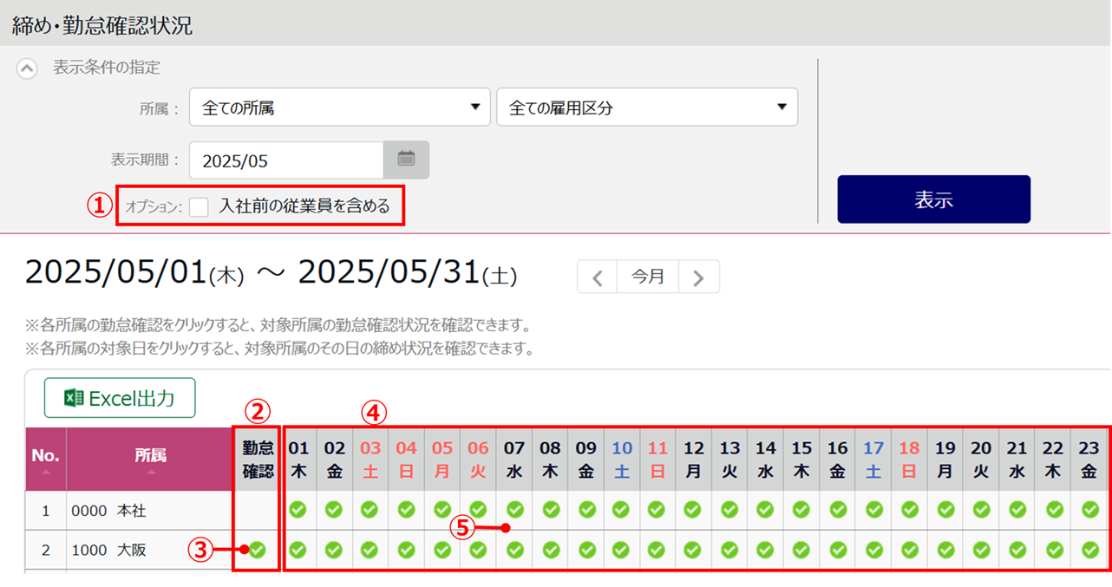
Task: Click the 10 土 date header
Action: click(x=622, y=460)
